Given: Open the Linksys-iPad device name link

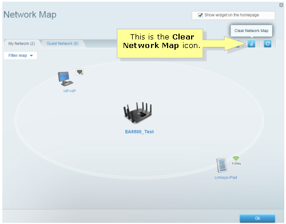Looking at the screenshot, I should [x=226, y=178].
